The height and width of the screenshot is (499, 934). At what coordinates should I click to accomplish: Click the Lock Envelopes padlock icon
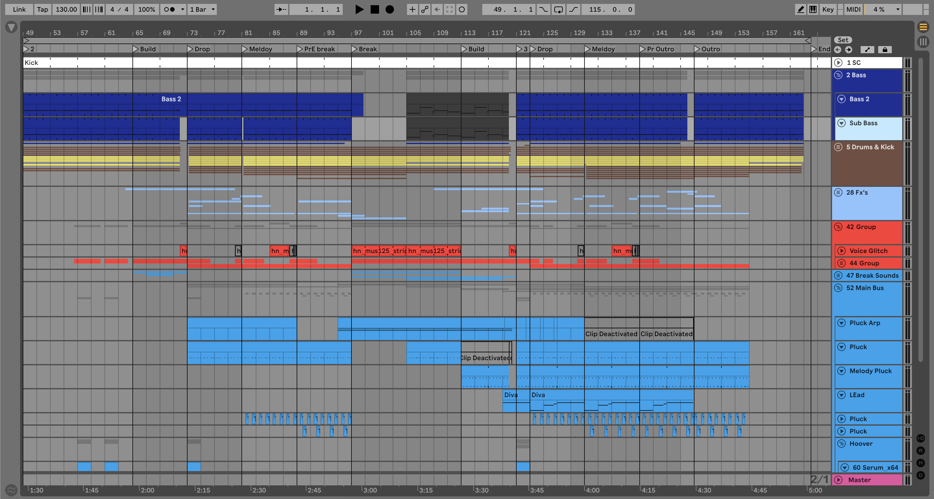tap(885, 50)
